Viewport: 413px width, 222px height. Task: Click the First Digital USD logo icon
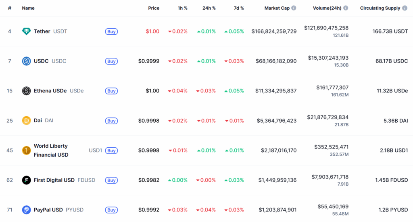click(x=26, y=180)
